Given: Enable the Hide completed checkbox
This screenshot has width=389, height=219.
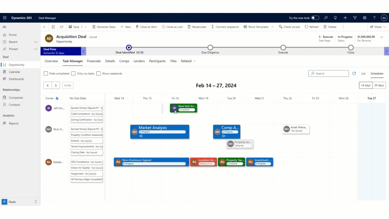Looking at the screenshot, I should tap(46, 74).
